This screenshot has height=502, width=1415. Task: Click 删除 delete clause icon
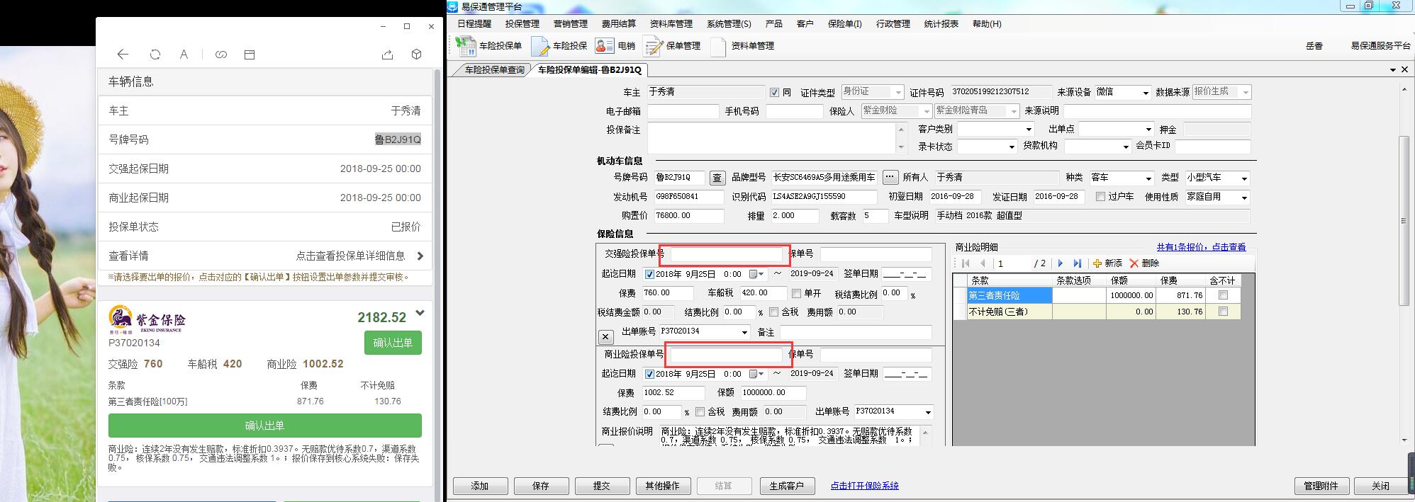click(1143, 263)
